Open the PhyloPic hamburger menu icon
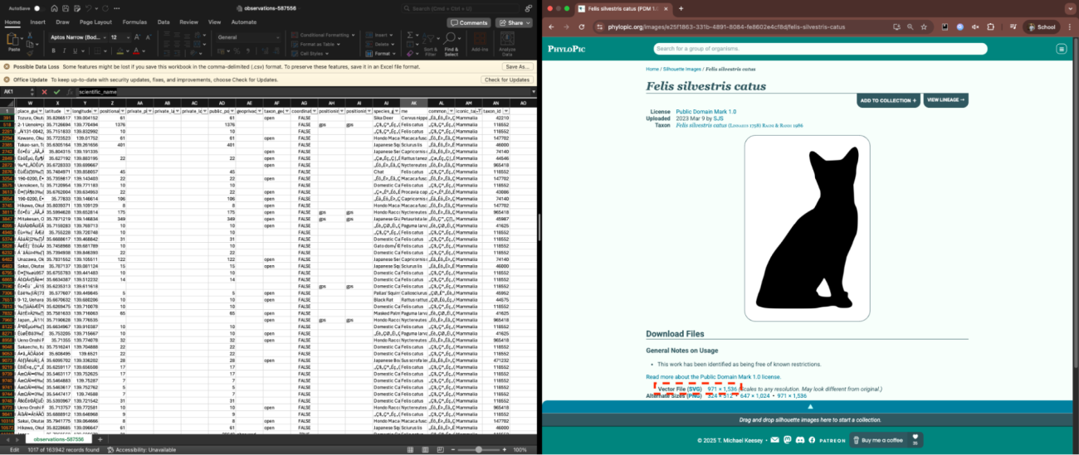Image resolution: width=1079 pixels, height=455 pixels. click(x=1061, y=49)
